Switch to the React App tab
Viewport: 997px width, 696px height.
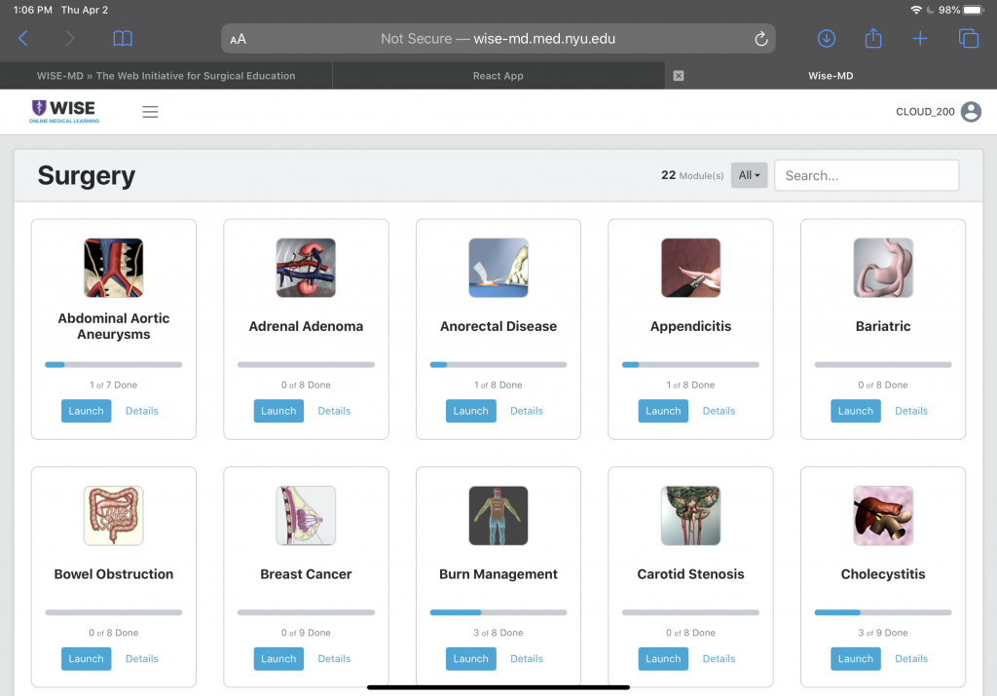(x=498, y=76)
